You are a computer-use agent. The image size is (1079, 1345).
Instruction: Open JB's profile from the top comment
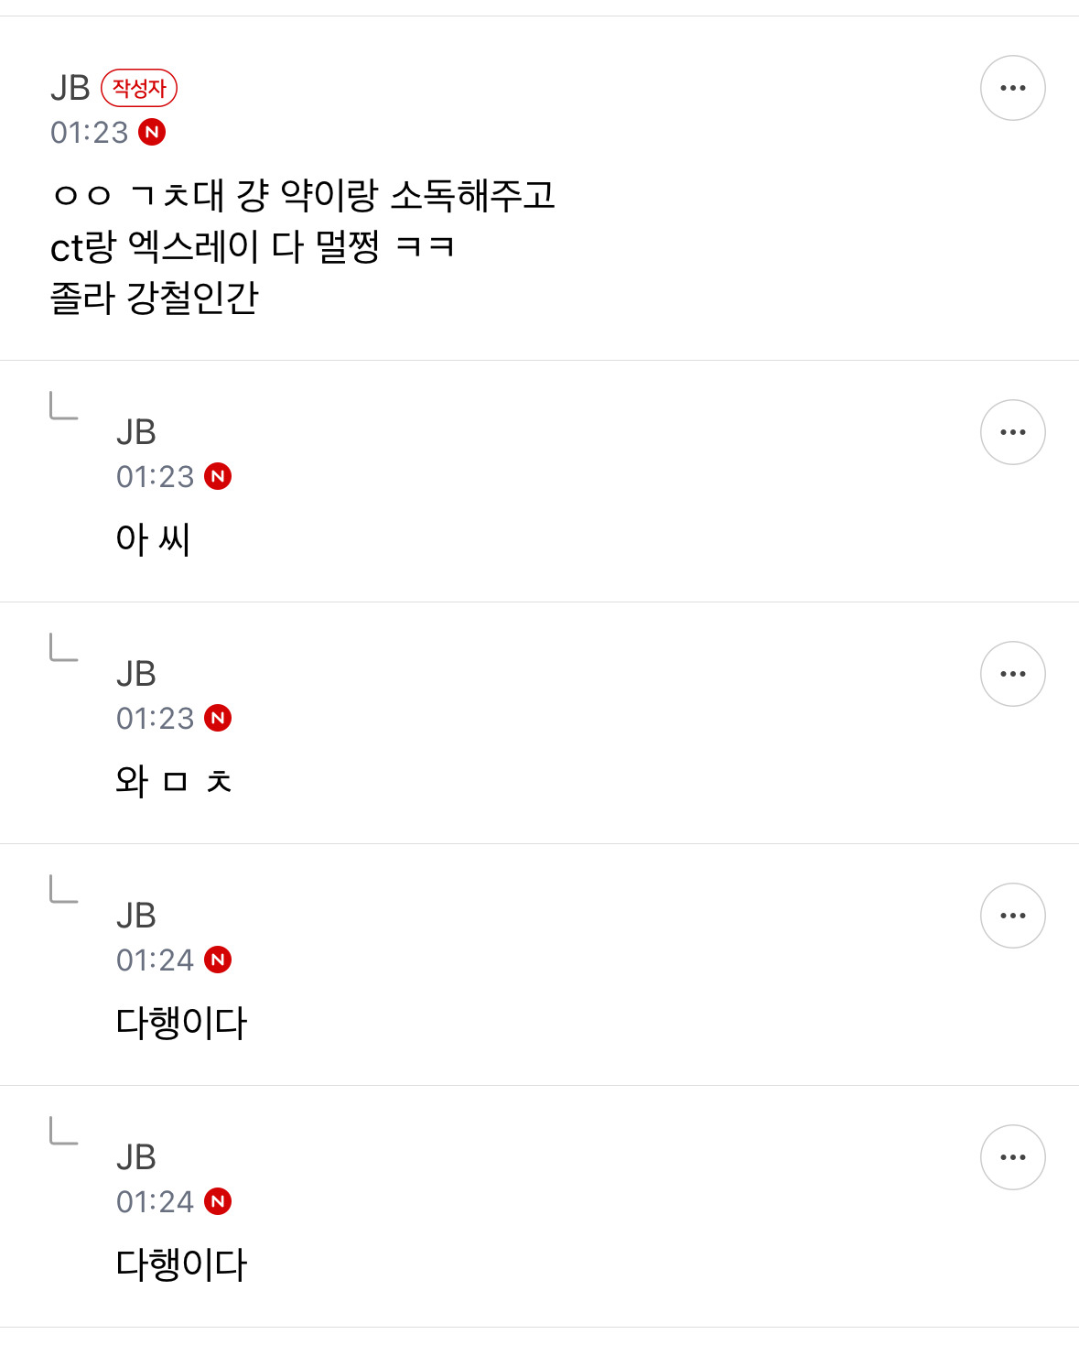pyautogui.click(x=70, y=88)
